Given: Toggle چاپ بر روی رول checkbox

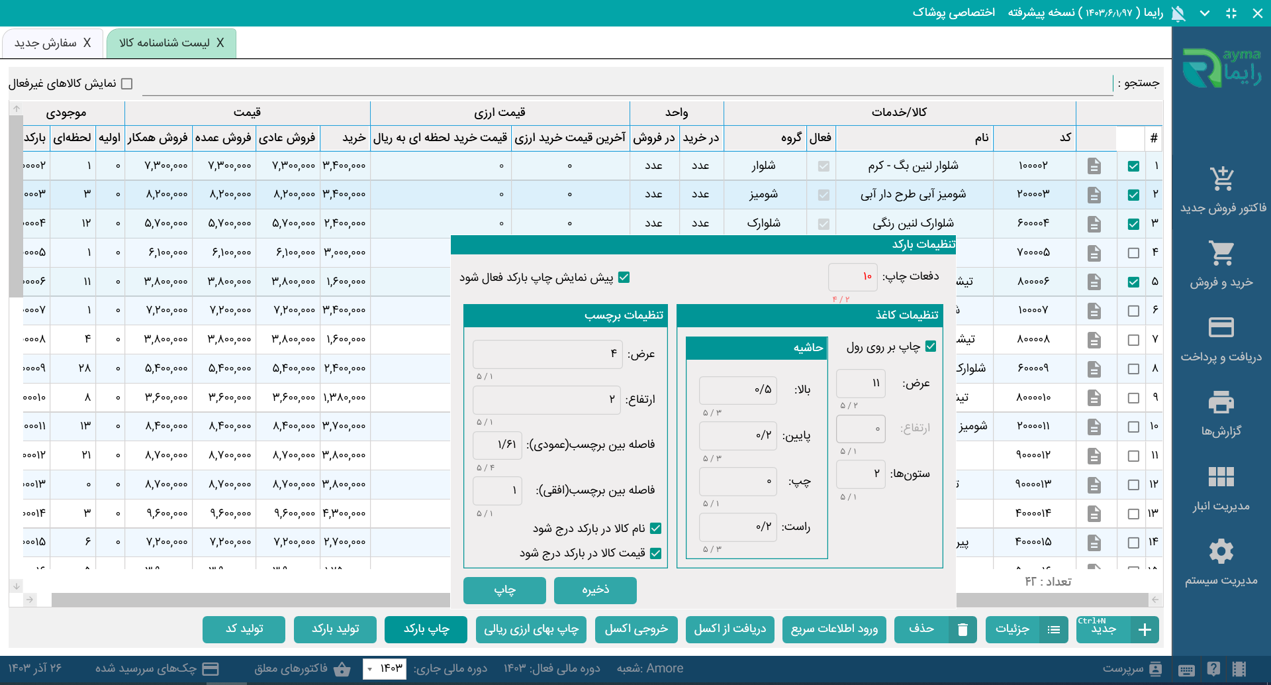Looking at the screenshot, I should click(931, 346).
